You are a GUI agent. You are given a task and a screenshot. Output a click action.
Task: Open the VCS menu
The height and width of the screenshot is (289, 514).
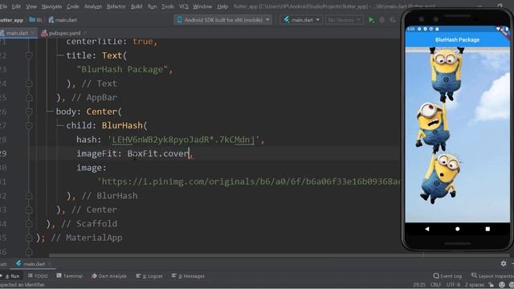[x=184, y=6]
